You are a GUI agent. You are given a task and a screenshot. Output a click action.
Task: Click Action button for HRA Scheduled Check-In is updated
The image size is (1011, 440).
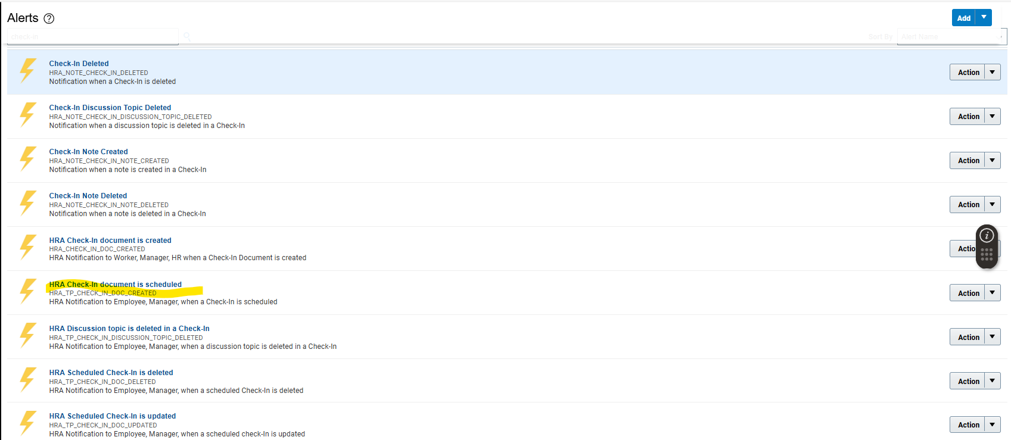(968, 425)
